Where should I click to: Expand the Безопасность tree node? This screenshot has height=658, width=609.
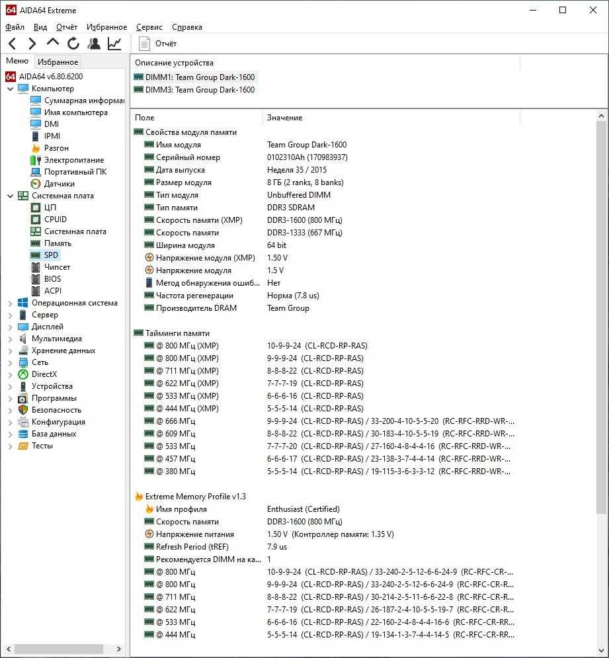click(10, 410)
